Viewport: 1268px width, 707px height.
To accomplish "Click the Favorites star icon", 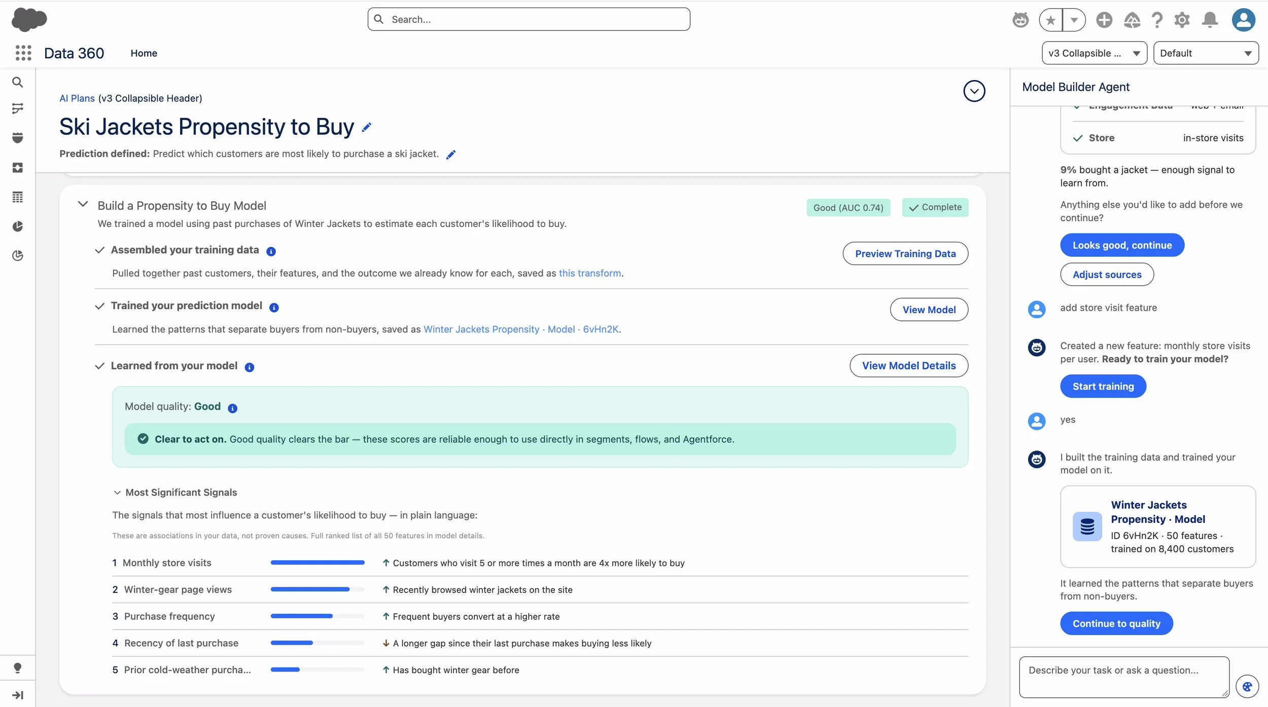I will [x=1050, y=20].
